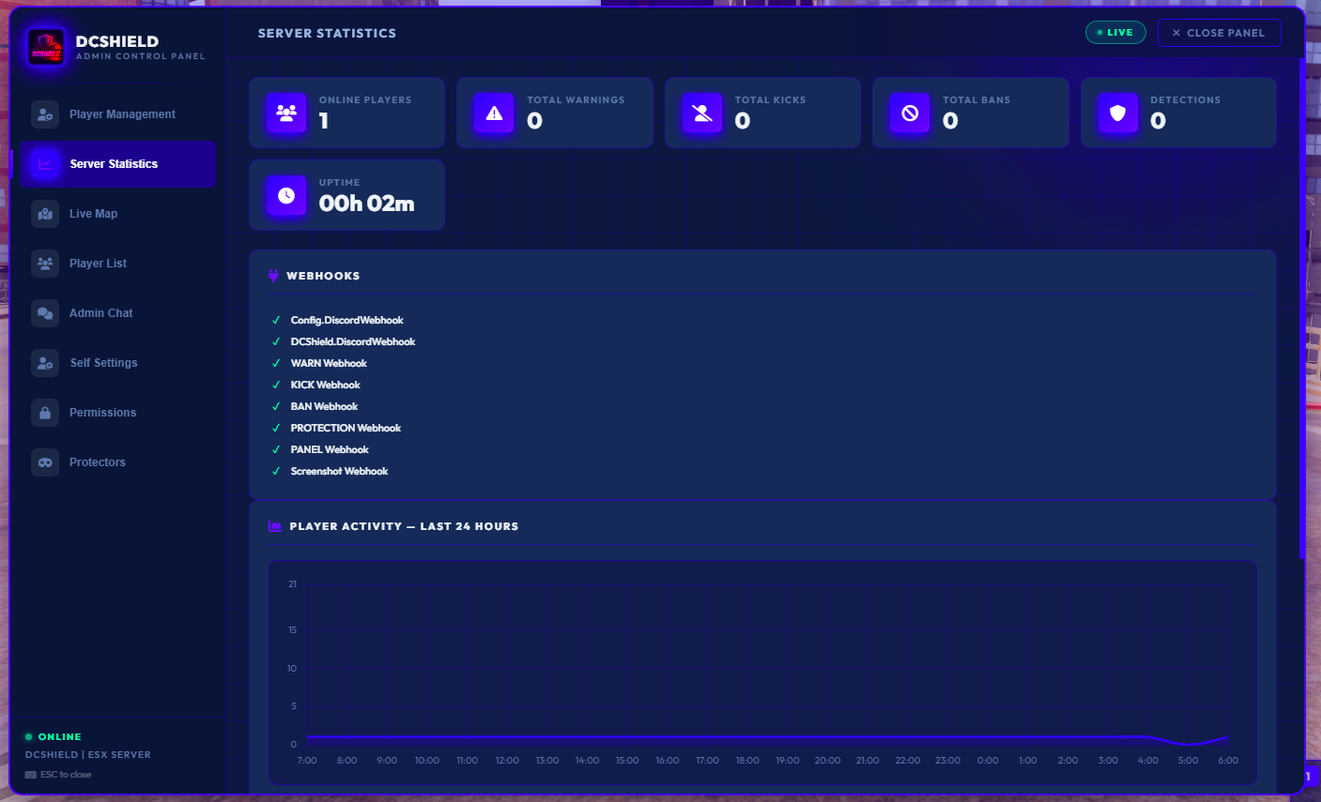Click the Online Players group icon

coord(286,113)
